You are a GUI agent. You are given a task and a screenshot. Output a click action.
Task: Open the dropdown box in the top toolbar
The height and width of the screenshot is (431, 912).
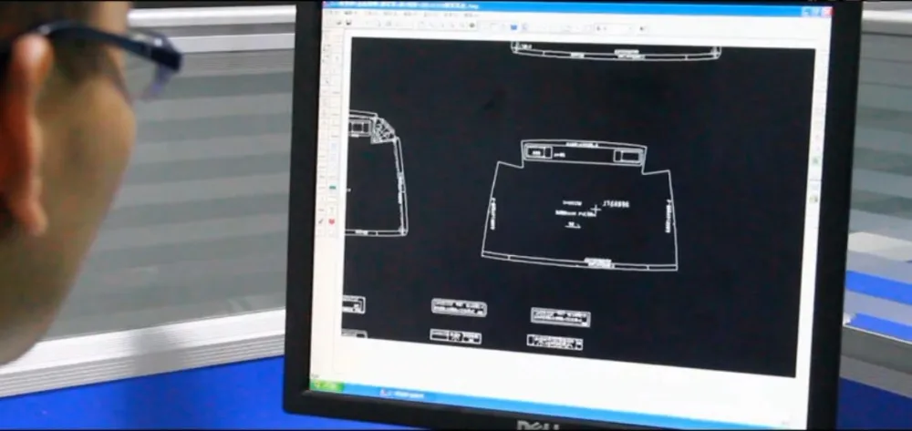(614, 28)
